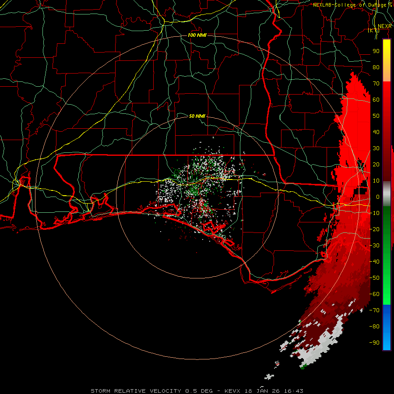Select the STORM RELATIVE VELOCITY title text
Image resolution: width=394 pixels, height=394 pixels.
click(x=136, y=391)
